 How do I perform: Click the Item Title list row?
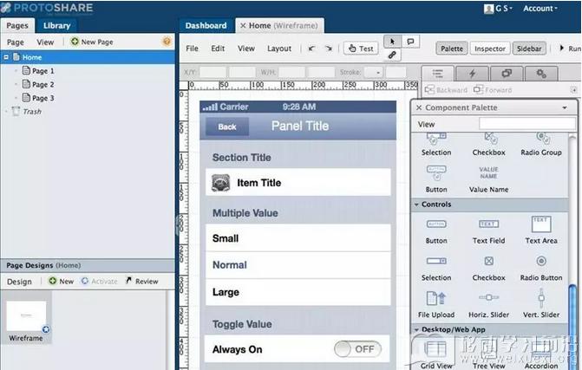pyautogui.click(x=298, y=183)
